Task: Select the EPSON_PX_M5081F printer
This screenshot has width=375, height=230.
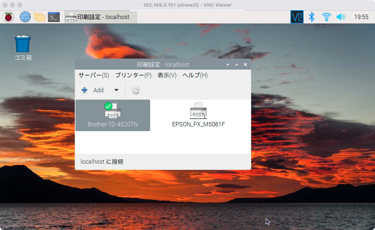Action: [x=198, y=115]
